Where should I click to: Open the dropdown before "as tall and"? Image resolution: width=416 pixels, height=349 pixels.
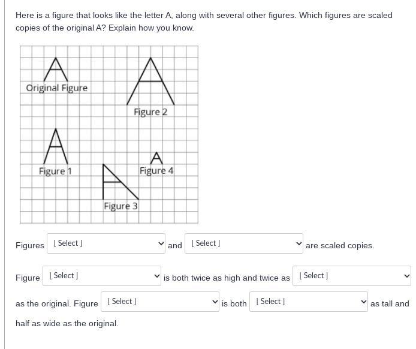pos(309,302)
